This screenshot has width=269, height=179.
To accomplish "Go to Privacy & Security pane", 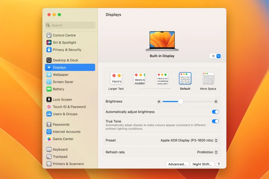I will pos(70,50).
